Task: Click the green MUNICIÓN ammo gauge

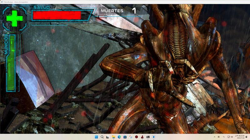Action: [11, 63]
